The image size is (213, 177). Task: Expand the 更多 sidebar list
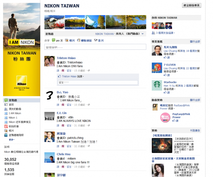pos(12,140)
